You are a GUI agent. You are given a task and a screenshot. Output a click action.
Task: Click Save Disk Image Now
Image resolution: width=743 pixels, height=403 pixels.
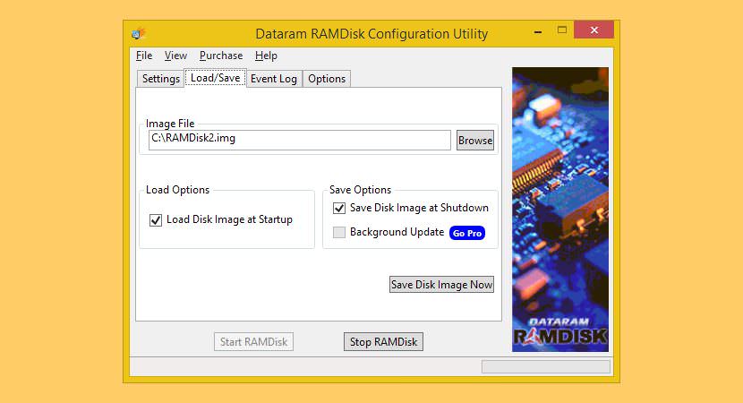[441, 285]
